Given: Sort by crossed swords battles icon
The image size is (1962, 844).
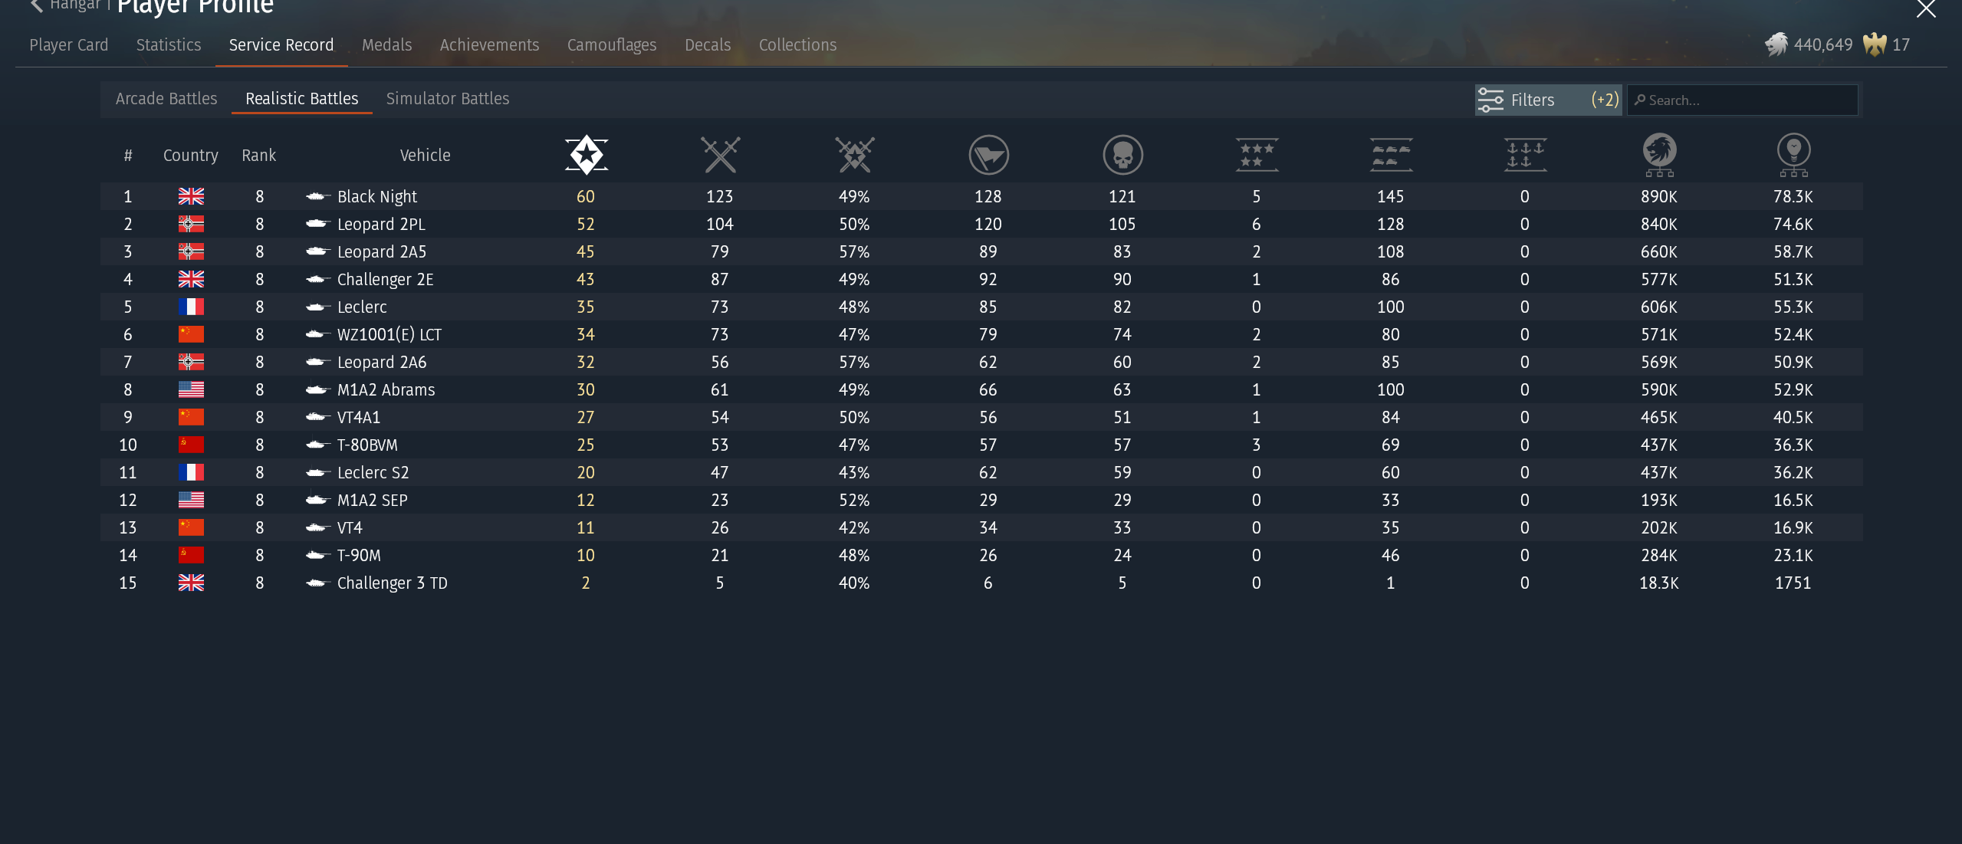Looking at the screenshot, I should click(720, 155).
